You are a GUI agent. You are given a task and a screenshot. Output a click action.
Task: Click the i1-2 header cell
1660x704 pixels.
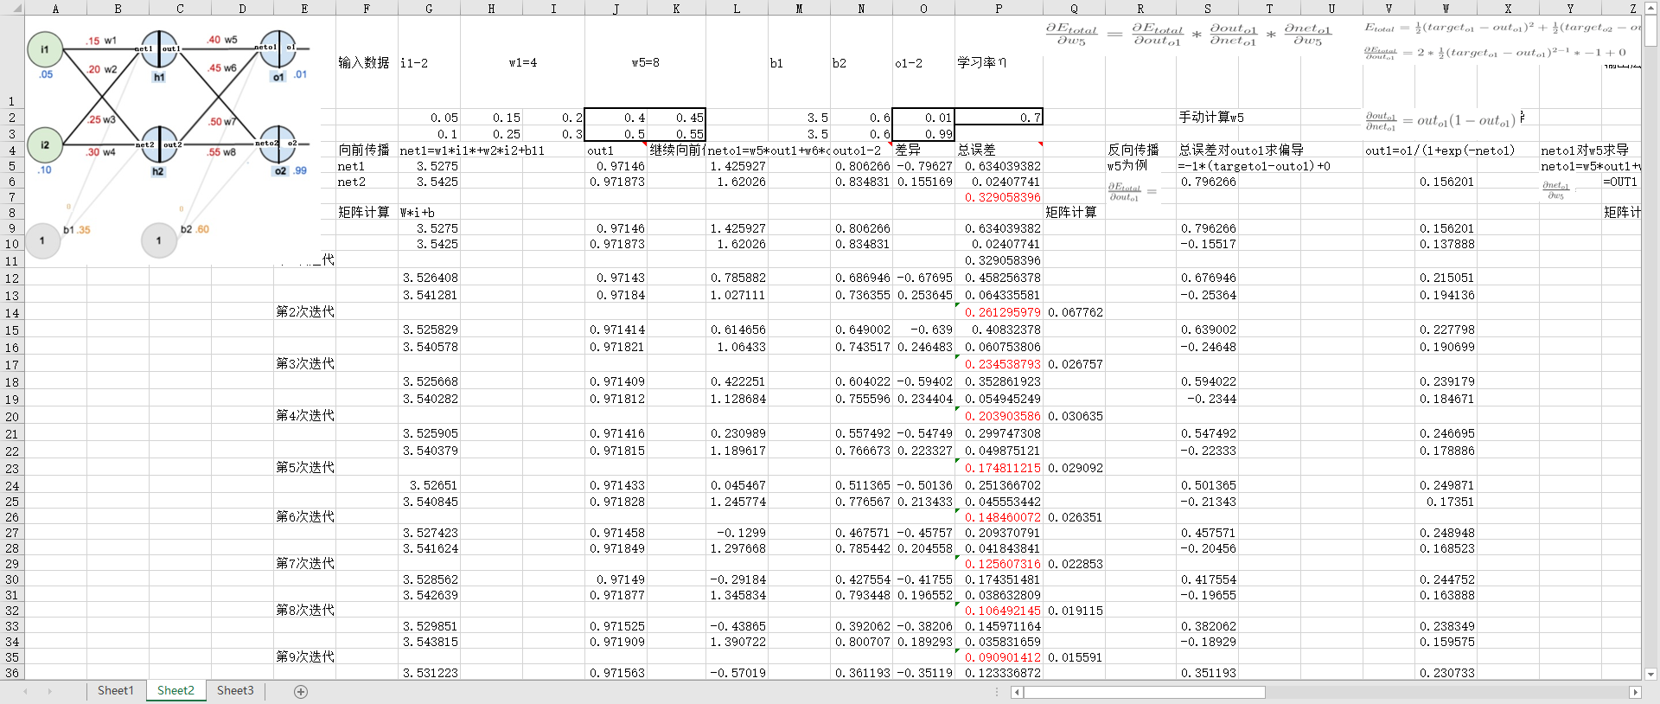pos(429,62)
